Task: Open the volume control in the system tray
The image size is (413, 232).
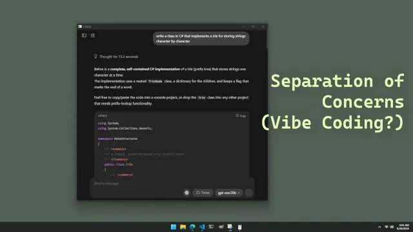Action: (392, 227)
